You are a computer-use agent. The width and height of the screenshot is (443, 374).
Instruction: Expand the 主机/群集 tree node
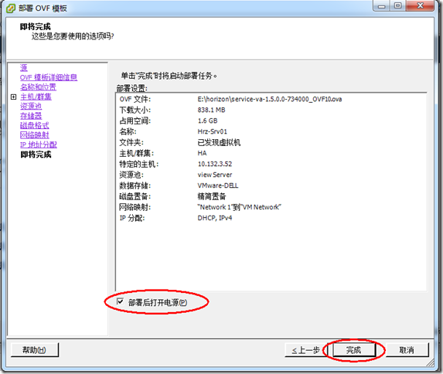[13, 97]
